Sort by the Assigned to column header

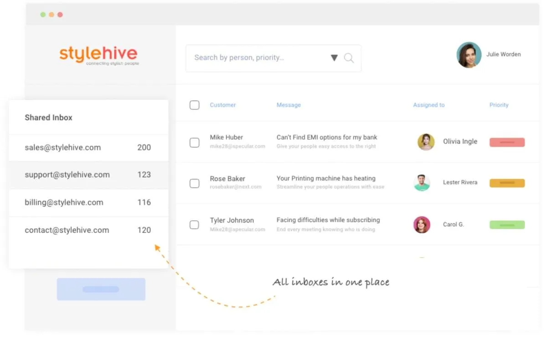(x=429, y=105)
